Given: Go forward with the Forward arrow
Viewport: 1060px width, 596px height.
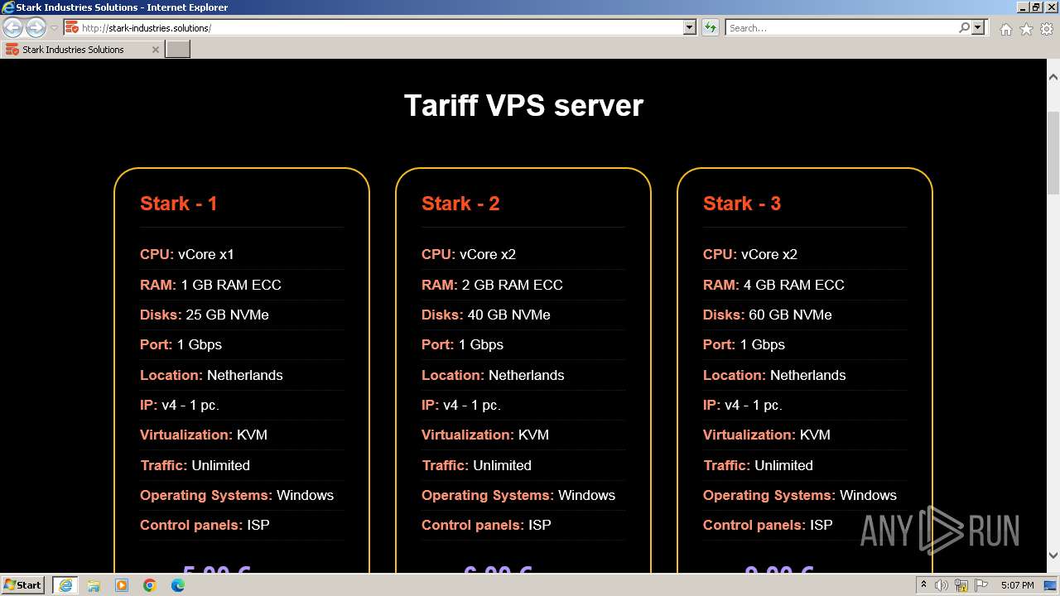Looking at the screenshot, I should coord(36,28).
